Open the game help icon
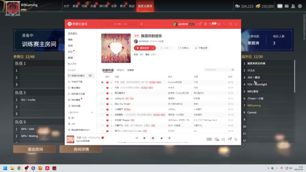 [280, 6]
